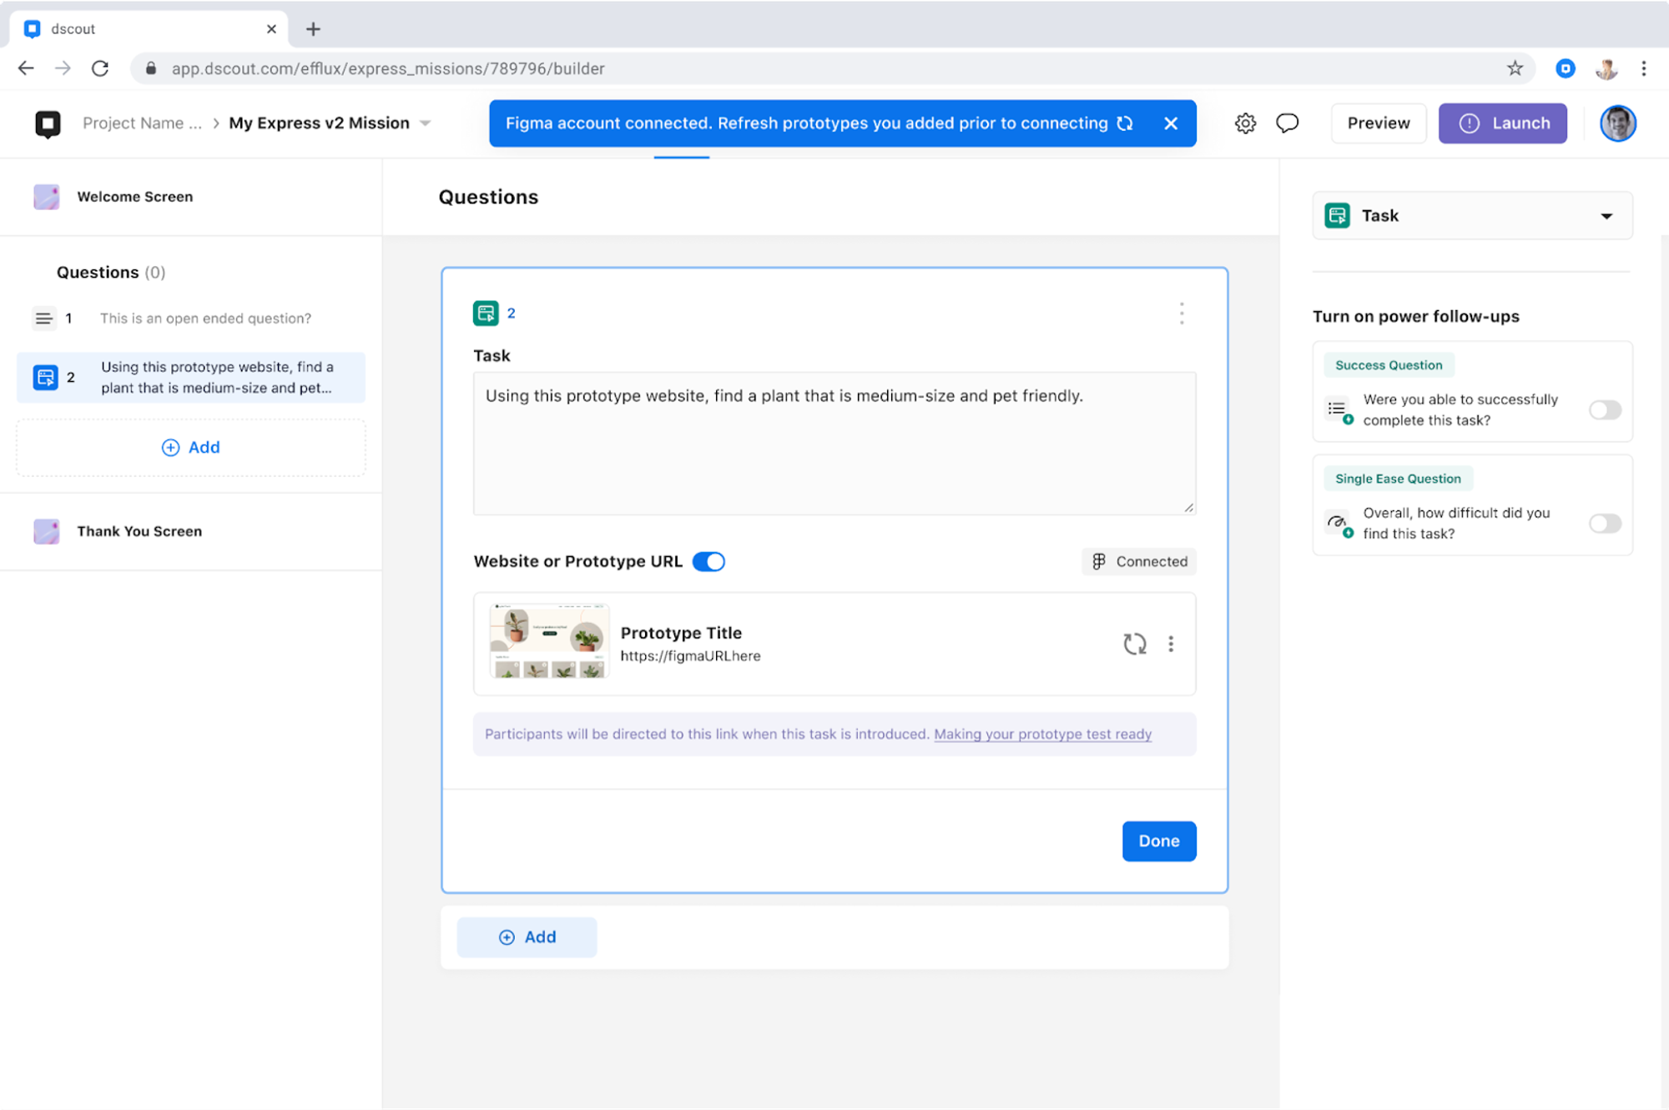Click Add button below question card
Image resolution: width=1669 pixels, height=1110 pixels.
point(527,937)
